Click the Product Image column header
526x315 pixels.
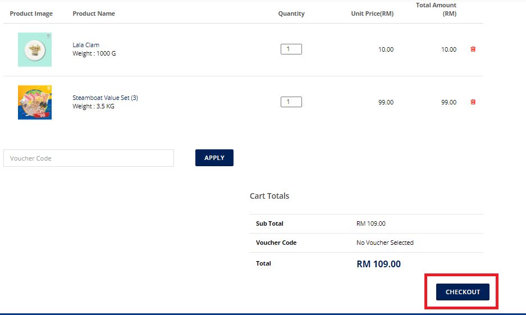tap(31, 13)
